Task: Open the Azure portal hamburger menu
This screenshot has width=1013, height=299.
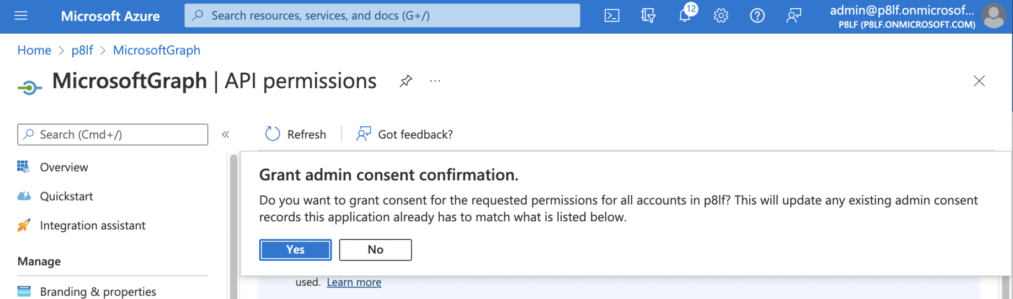Action: pos(21,15)
